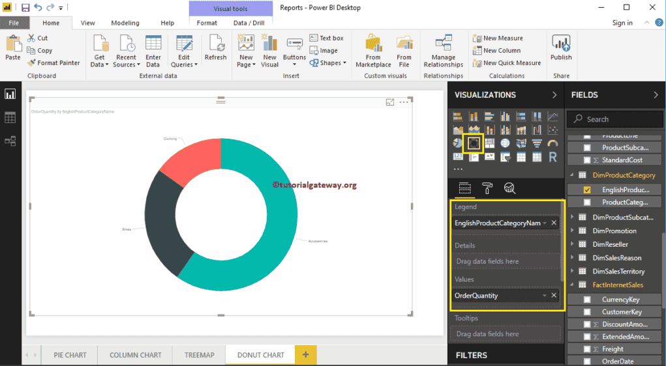Click Focus mode icon on donut visual
Viewport: 666px width, 366px height.
point(390,102)
